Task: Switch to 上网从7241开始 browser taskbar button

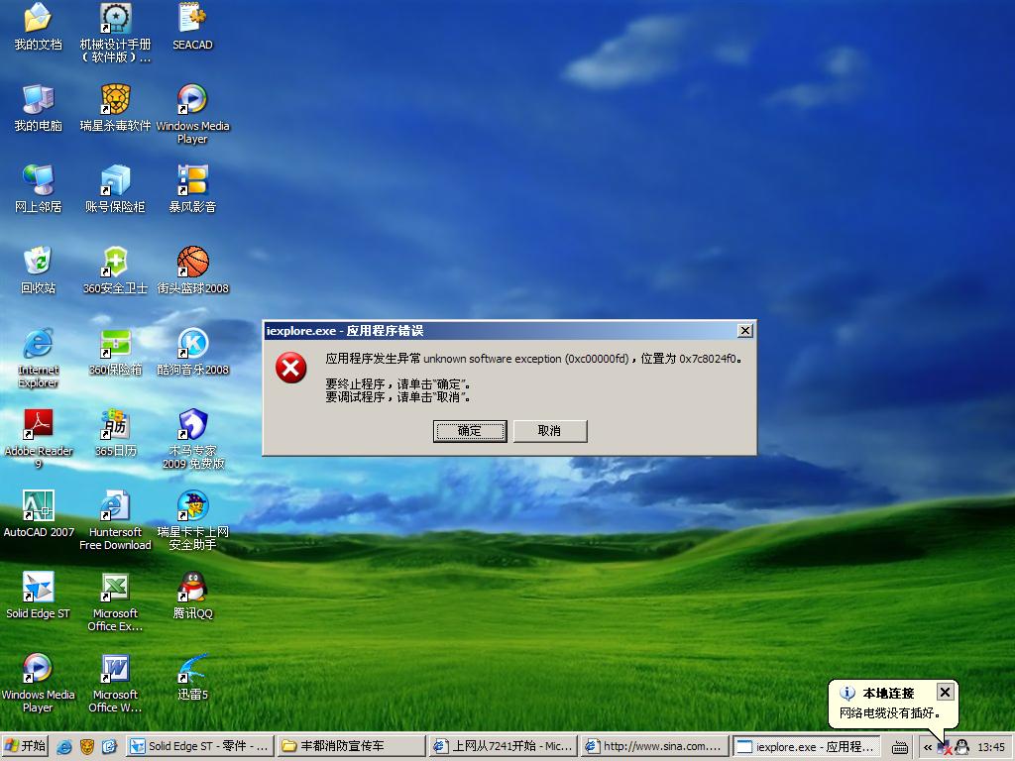Action: (x=504, y=747)
